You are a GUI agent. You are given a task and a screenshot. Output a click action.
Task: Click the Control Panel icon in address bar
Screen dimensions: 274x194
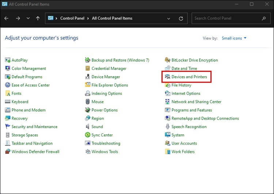tap(50, 18)
